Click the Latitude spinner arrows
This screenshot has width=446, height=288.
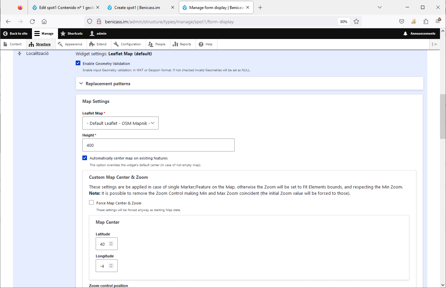111,244
